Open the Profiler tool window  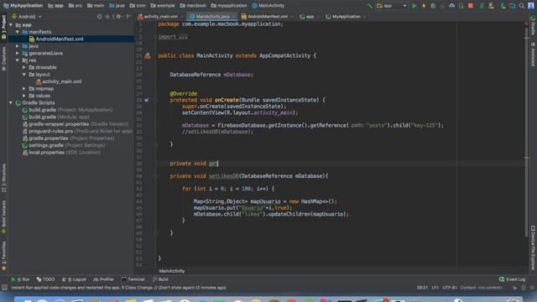(103, 279)
